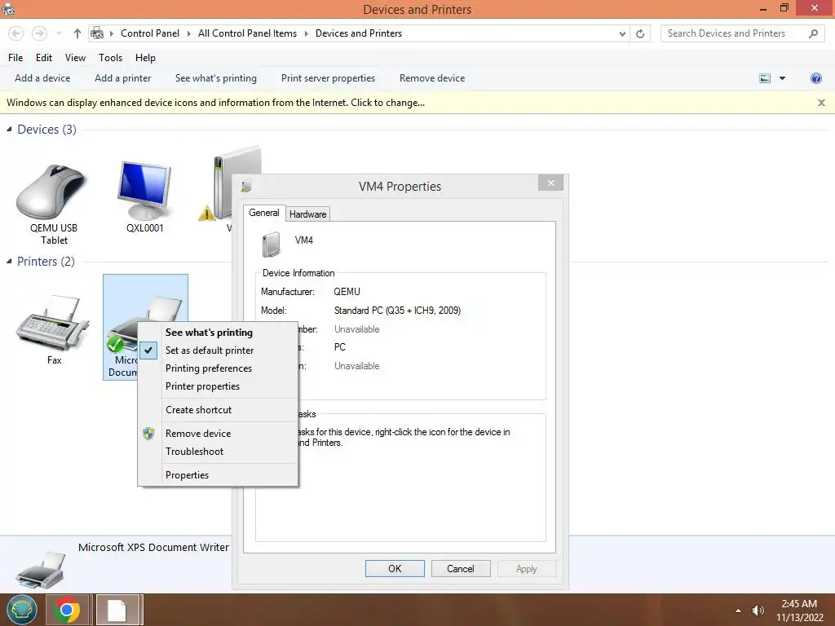Screen dimensions: 835x626
Task: Click the refresh button in address bar
Action: [640, 33]
